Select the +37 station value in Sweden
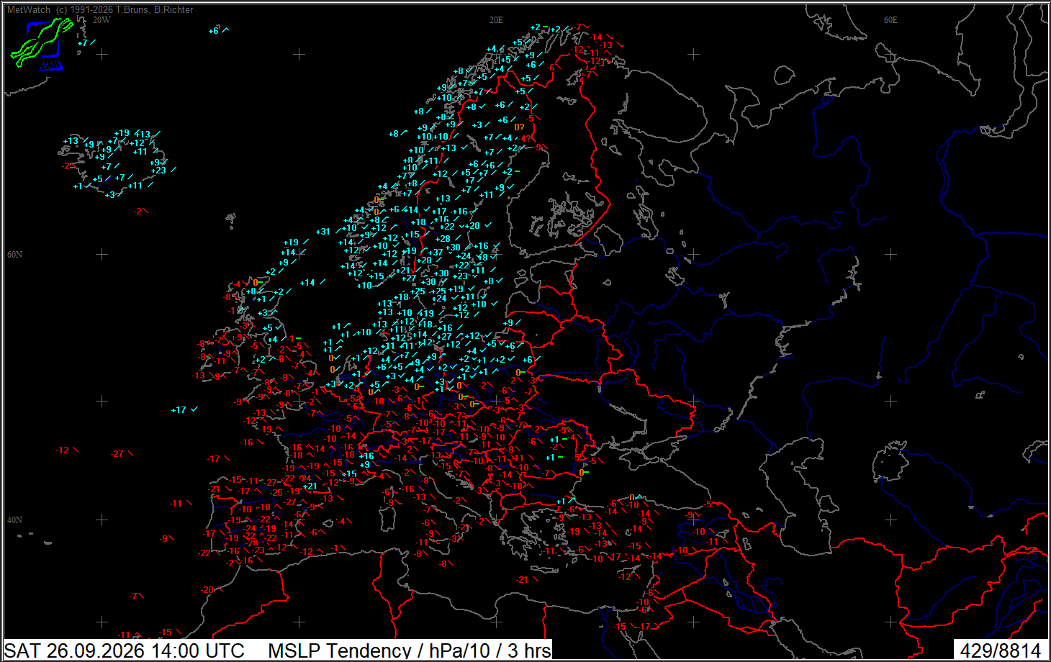This screenshot has height=662, width=1051. [x=436, y=253]
